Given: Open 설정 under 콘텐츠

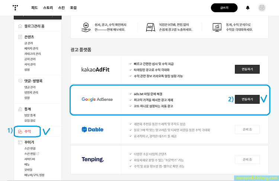Looking at the screenshot, I should pos(27,70).
